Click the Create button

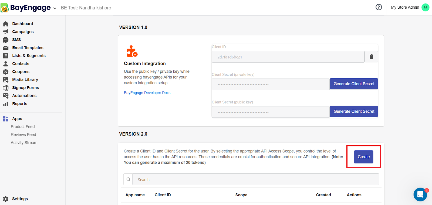pyautogui.click(x=364, y=157)
